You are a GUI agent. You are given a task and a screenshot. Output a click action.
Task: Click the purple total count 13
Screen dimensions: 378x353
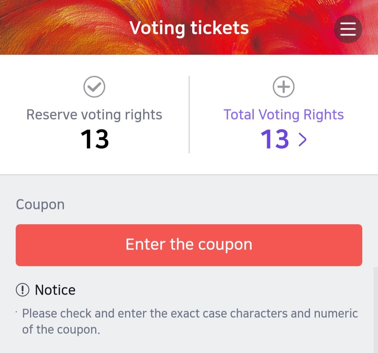coord(275,139)
